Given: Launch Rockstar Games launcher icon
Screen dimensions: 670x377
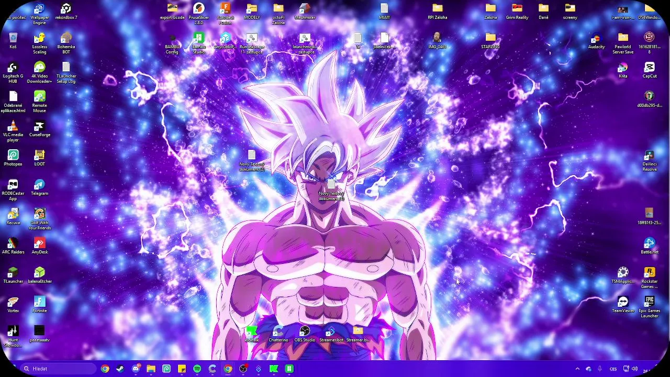Looking at the screenshot, I should (x=650, y=278).
